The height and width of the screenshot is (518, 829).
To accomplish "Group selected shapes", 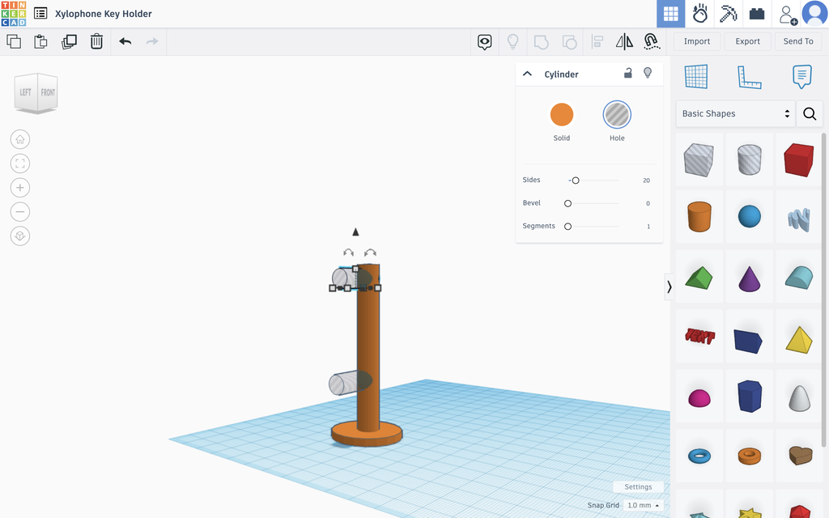I will coord(542,42).
